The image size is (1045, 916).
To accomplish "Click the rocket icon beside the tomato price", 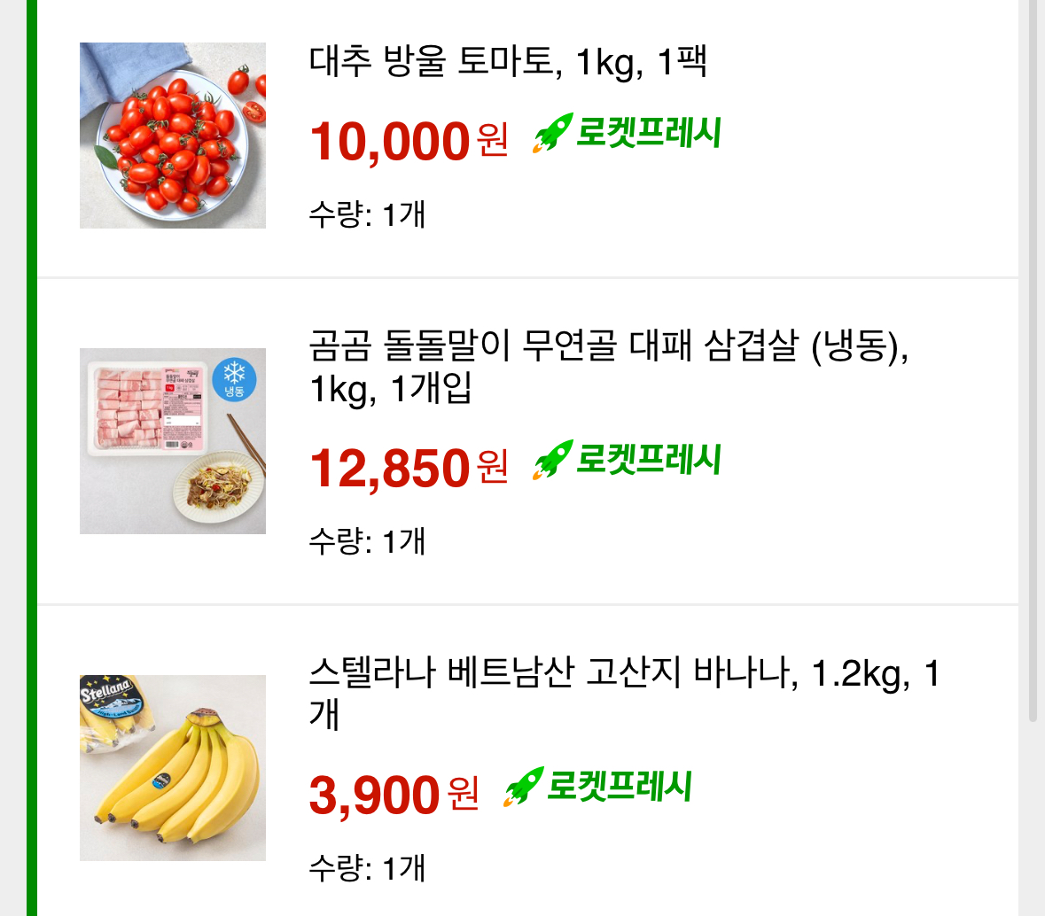I will coord(552,135).
